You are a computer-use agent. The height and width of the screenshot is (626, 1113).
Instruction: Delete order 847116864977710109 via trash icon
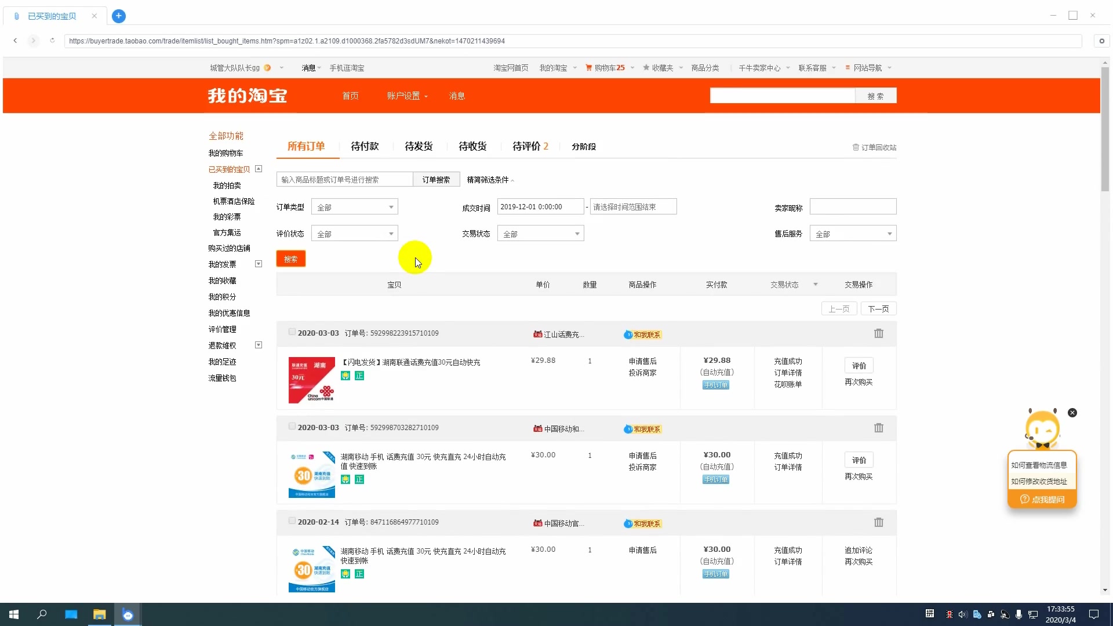(879, 522)
